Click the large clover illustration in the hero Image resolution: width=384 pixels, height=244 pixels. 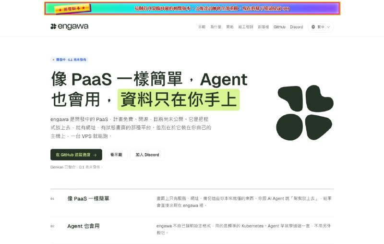(305, 113)
